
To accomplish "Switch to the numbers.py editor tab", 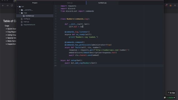I will 102,3.
